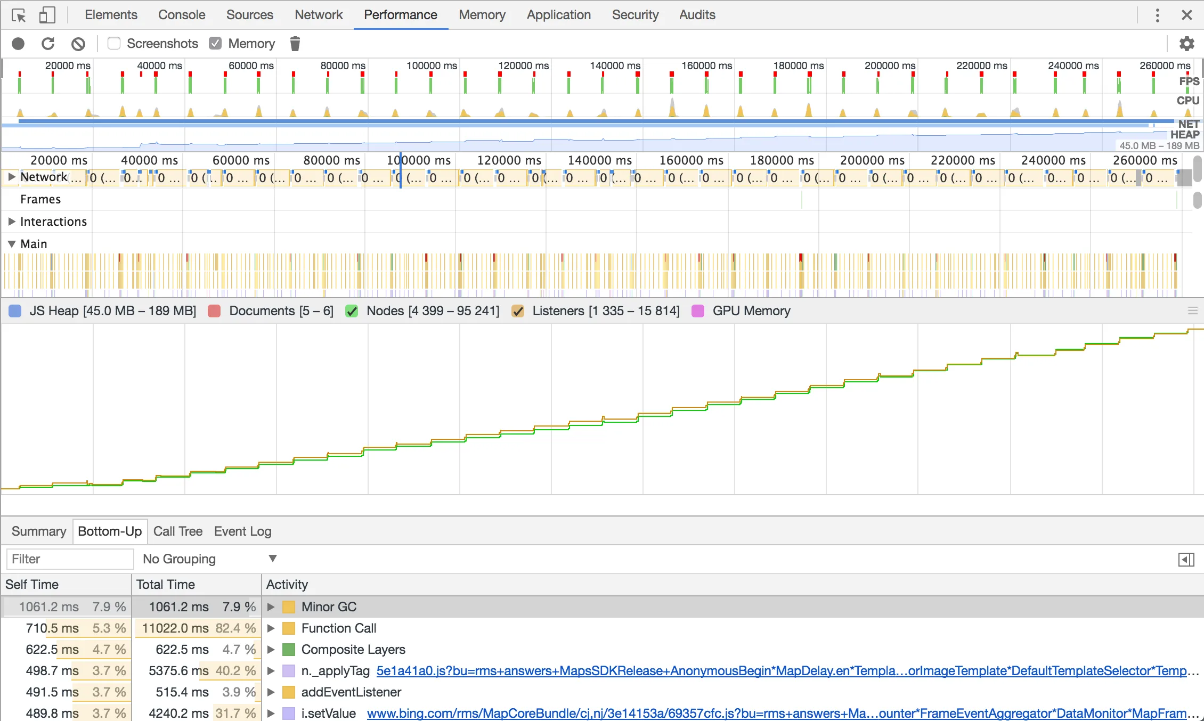Enable the Screenshots checkbox

coord(114,44)
